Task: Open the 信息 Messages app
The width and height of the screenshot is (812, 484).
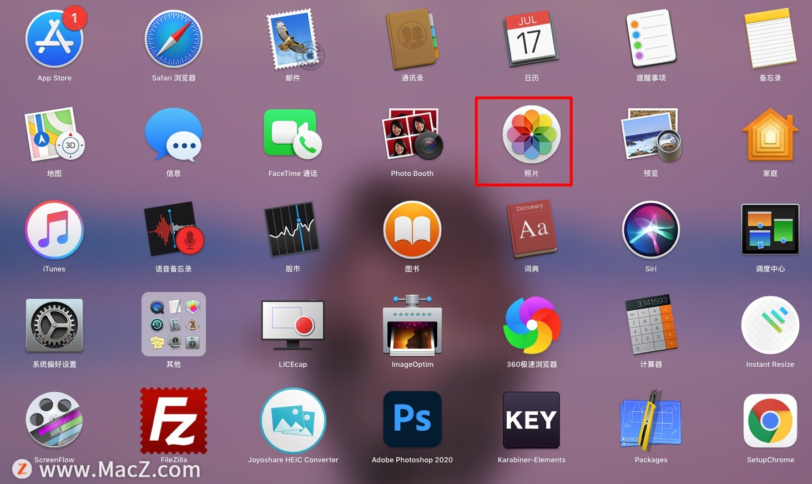Action: click(x=174, y=135)
